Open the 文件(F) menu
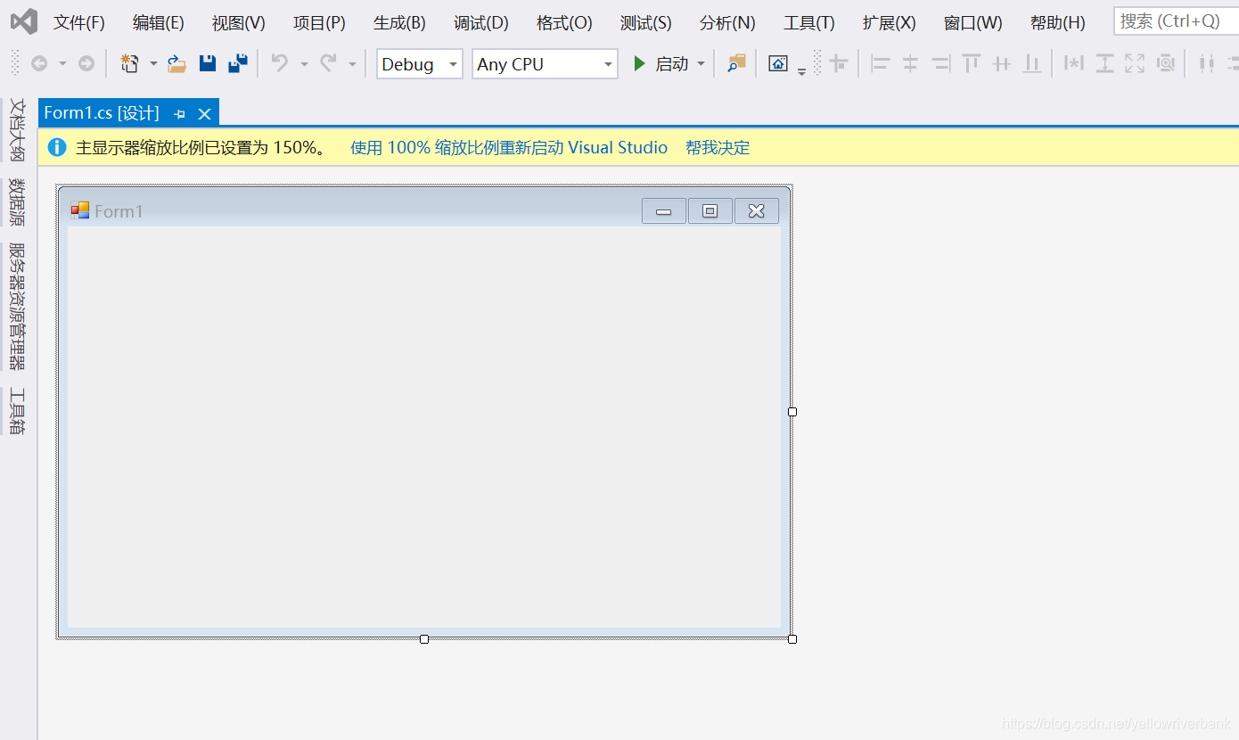Image resolution: width=1239 pixels, height=740 pixels. (78, 22)
